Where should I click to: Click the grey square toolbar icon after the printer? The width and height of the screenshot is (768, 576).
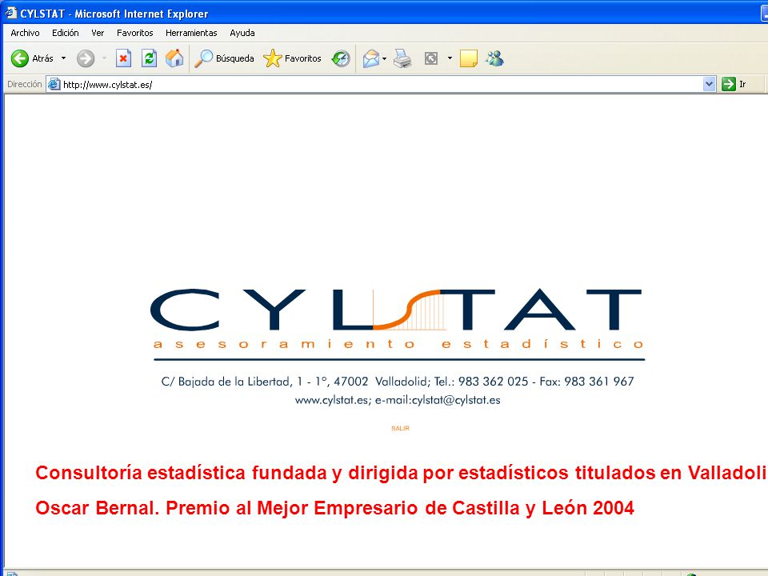[431, 58]
